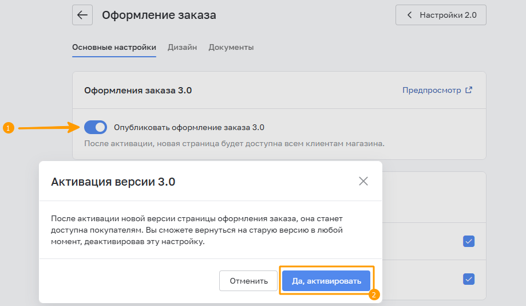Viewport: 526px width, 306px height.
Task: Click the Опубликовать оформление заказа 3.0 label
Action: click(x=189, y=127)
